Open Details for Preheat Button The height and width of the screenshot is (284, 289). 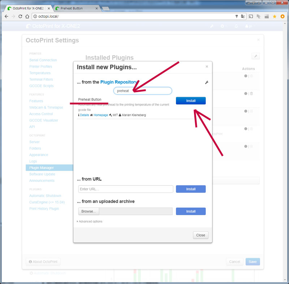coord(85,115)
